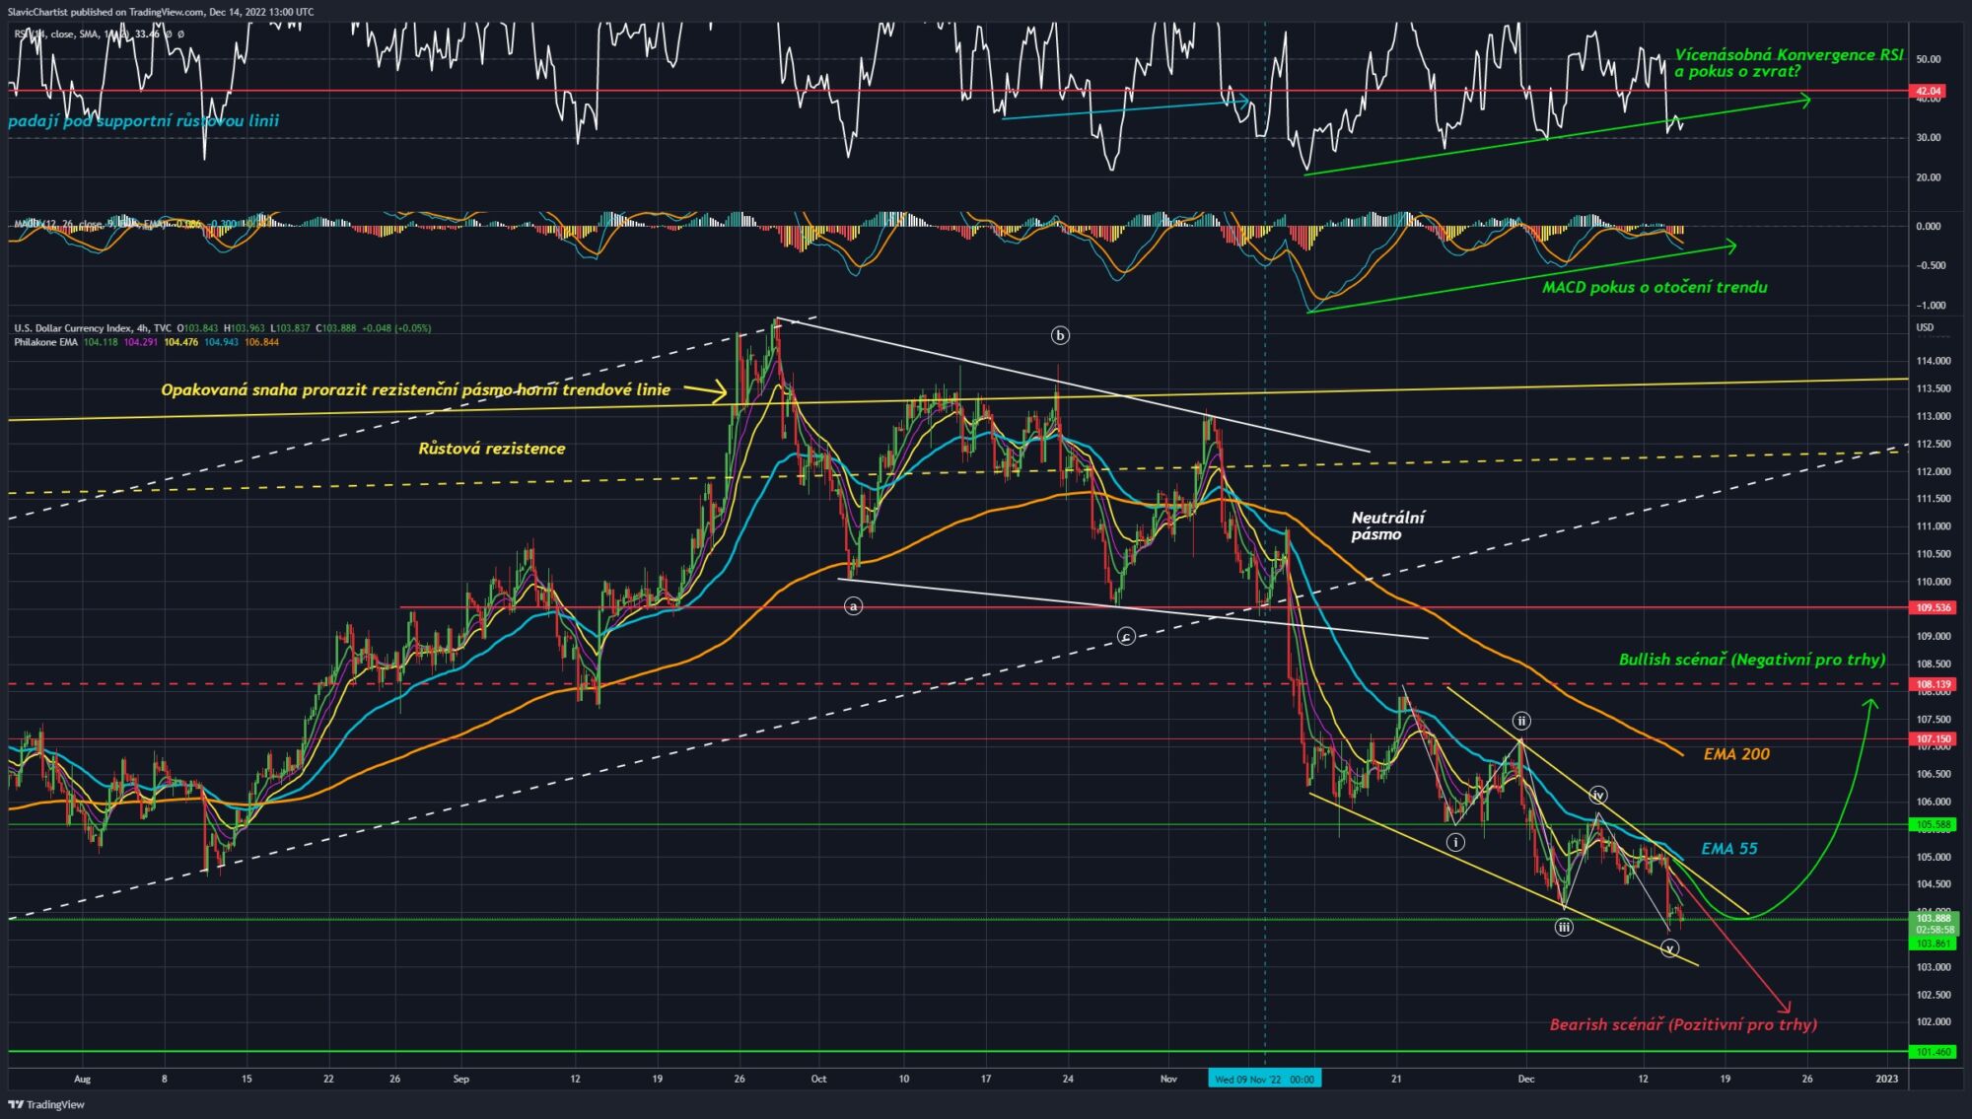Click the 114.000 price axis value

click(x=1933, y=362)
